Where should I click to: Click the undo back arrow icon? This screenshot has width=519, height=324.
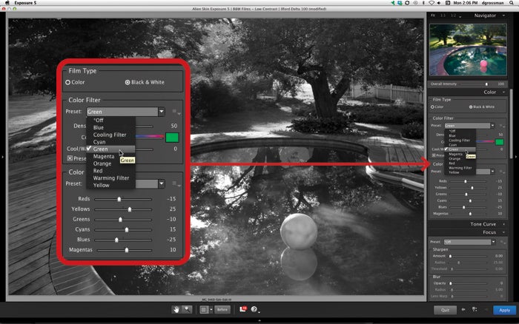click(x=463, y=309)
